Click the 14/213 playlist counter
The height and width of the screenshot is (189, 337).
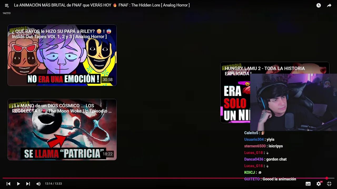pos(7,13)
